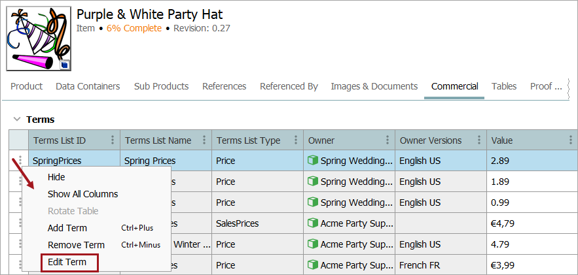Click the SpringPrices row handle dots
Viewport: 578px width, 275px height.
[20, 160]
